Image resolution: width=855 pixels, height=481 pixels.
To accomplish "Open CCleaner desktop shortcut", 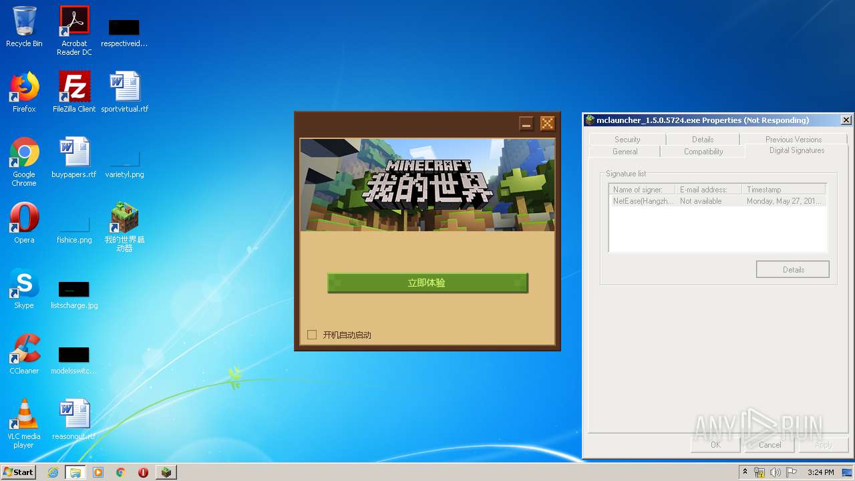I will (x=24, y=354).
